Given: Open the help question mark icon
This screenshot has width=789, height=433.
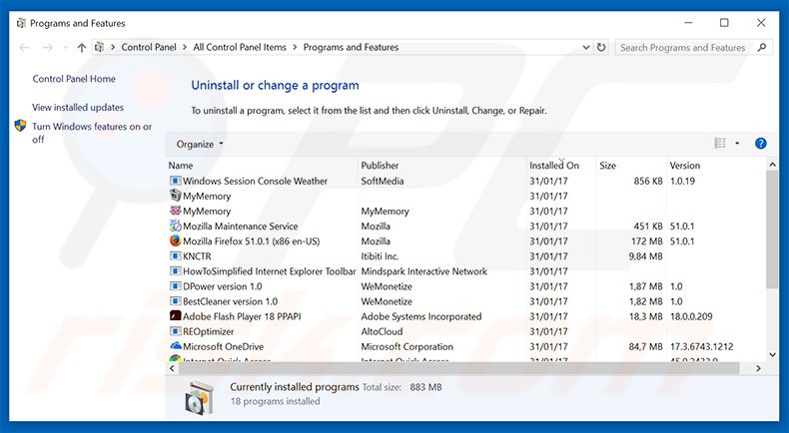Looking at the screenshot, I should tap(761, 144).
